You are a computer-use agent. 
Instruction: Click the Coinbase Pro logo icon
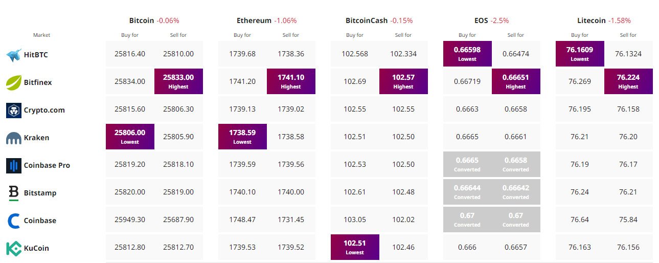pyautogui.click(x=13, y=165)
